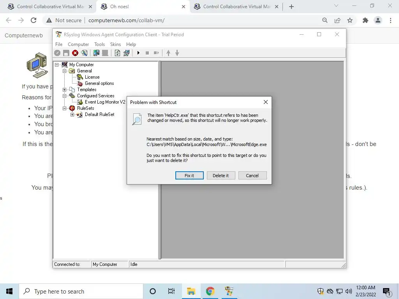This screenshot has height=299, width=399.
Task: Click the browser address bar URL
Action: pos(127,20)
